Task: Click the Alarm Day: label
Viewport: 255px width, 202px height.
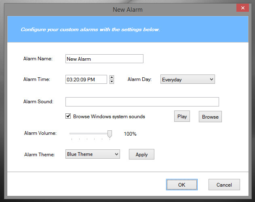Action: (139, 79)
